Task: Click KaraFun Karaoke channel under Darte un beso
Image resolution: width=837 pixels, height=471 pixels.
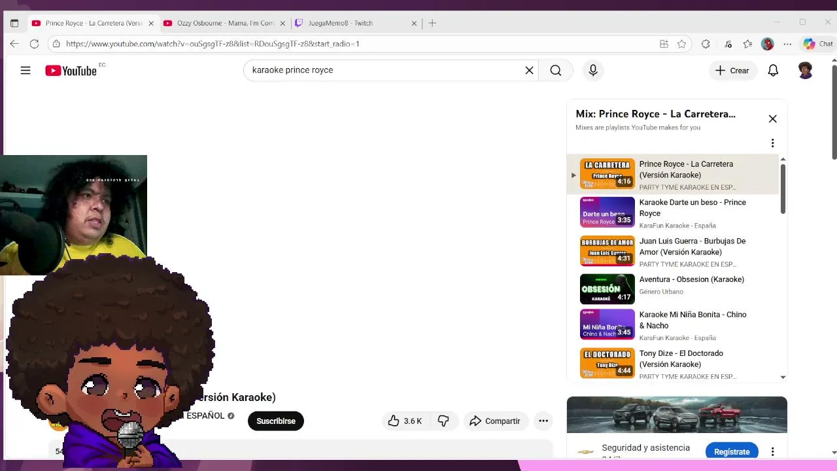Action: 677,226
